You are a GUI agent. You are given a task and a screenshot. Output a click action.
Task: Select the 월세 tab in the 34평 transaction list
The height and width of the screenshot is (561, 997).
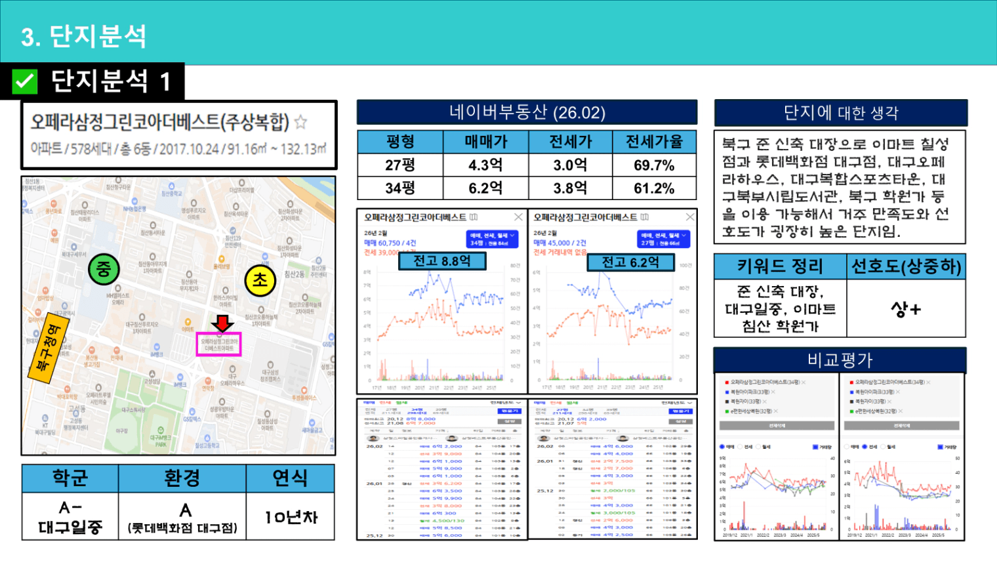tap(401, 403)
